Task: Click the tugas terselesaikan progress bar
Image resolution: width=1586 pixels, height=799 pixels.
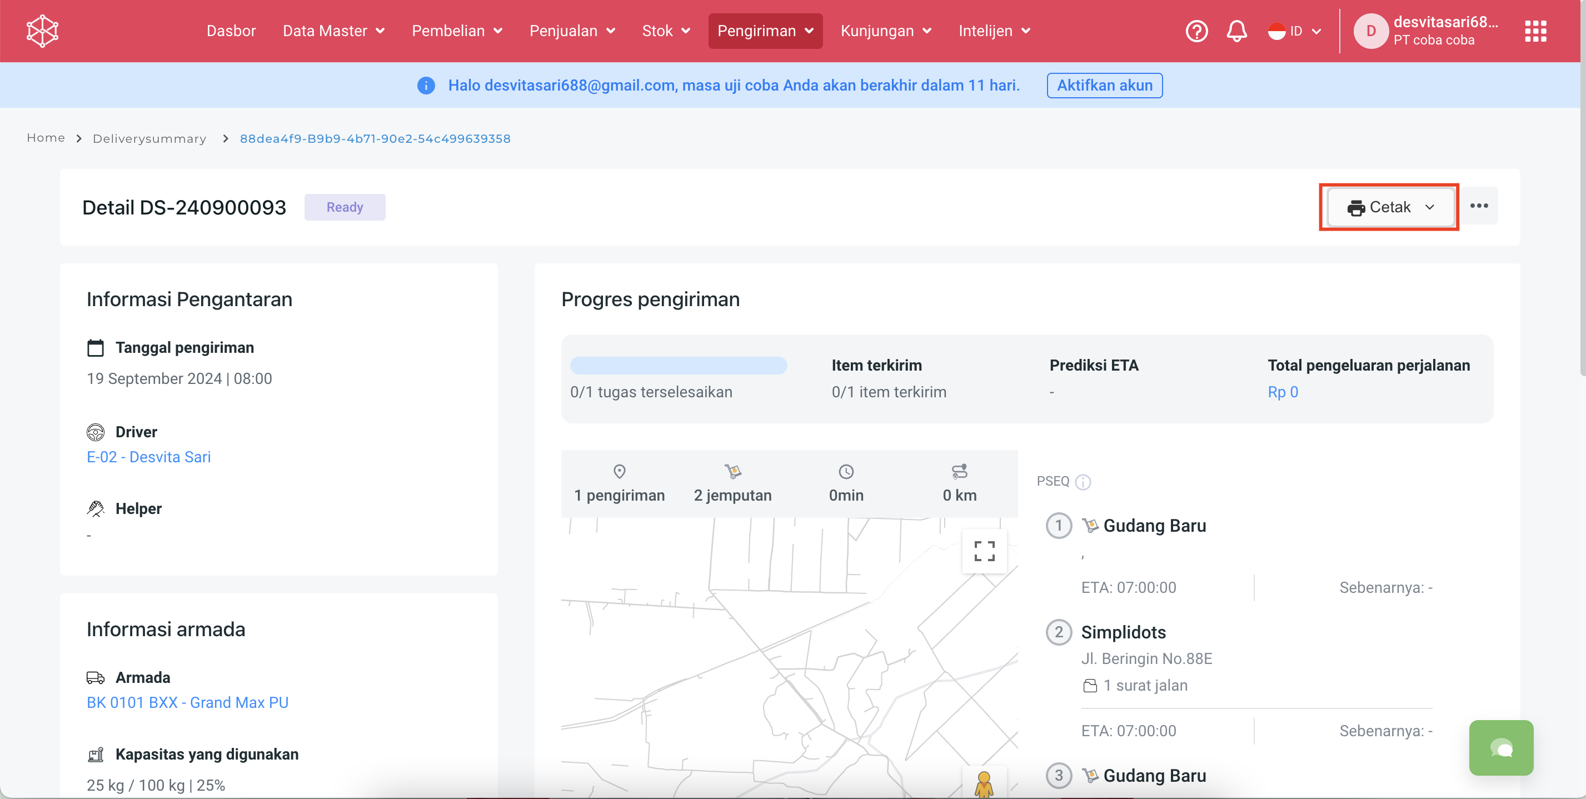Action: click(x=678, y=366)
